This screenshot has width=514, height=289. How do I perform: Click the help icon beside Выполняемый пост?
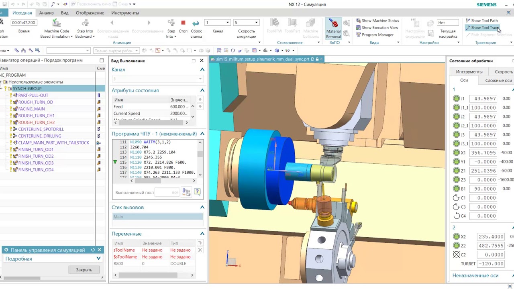pos(197,192)
